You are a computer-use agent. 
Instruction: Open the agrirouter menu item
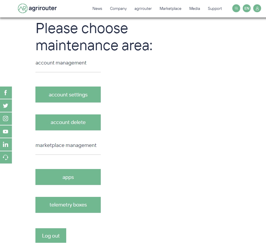(x=143, y=8)
